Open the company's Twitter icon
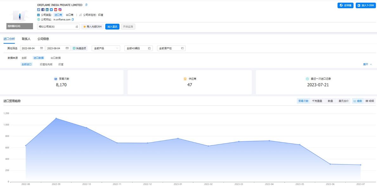 tap(51, 10)
